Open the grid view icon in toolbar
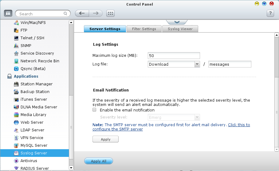The image size is (279, 171). (110, 13)
